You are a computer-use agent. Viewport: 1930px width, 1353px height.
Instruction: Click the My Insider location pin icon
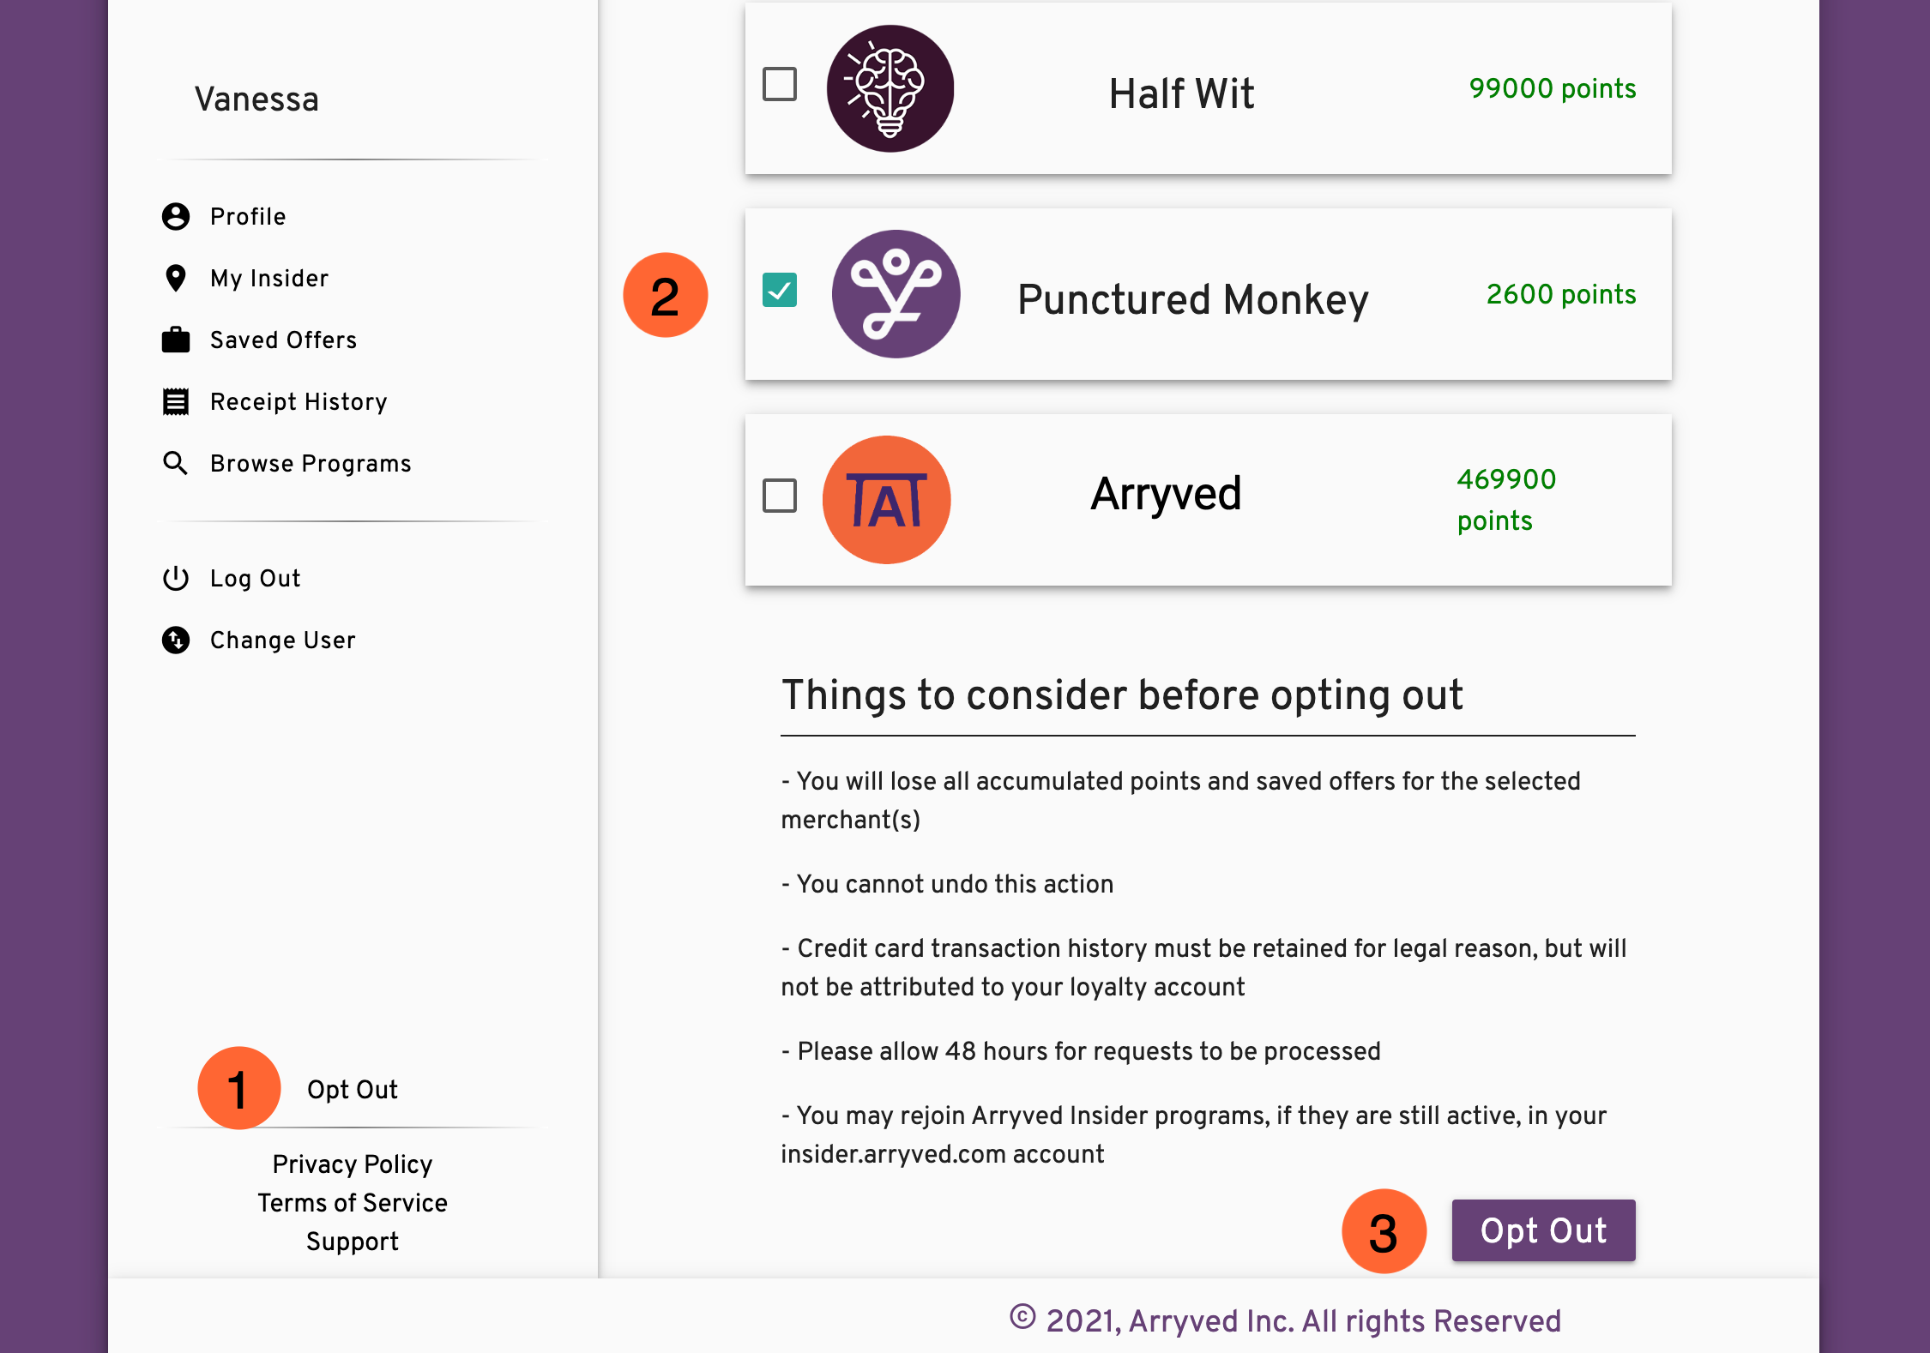pos(176,278)
